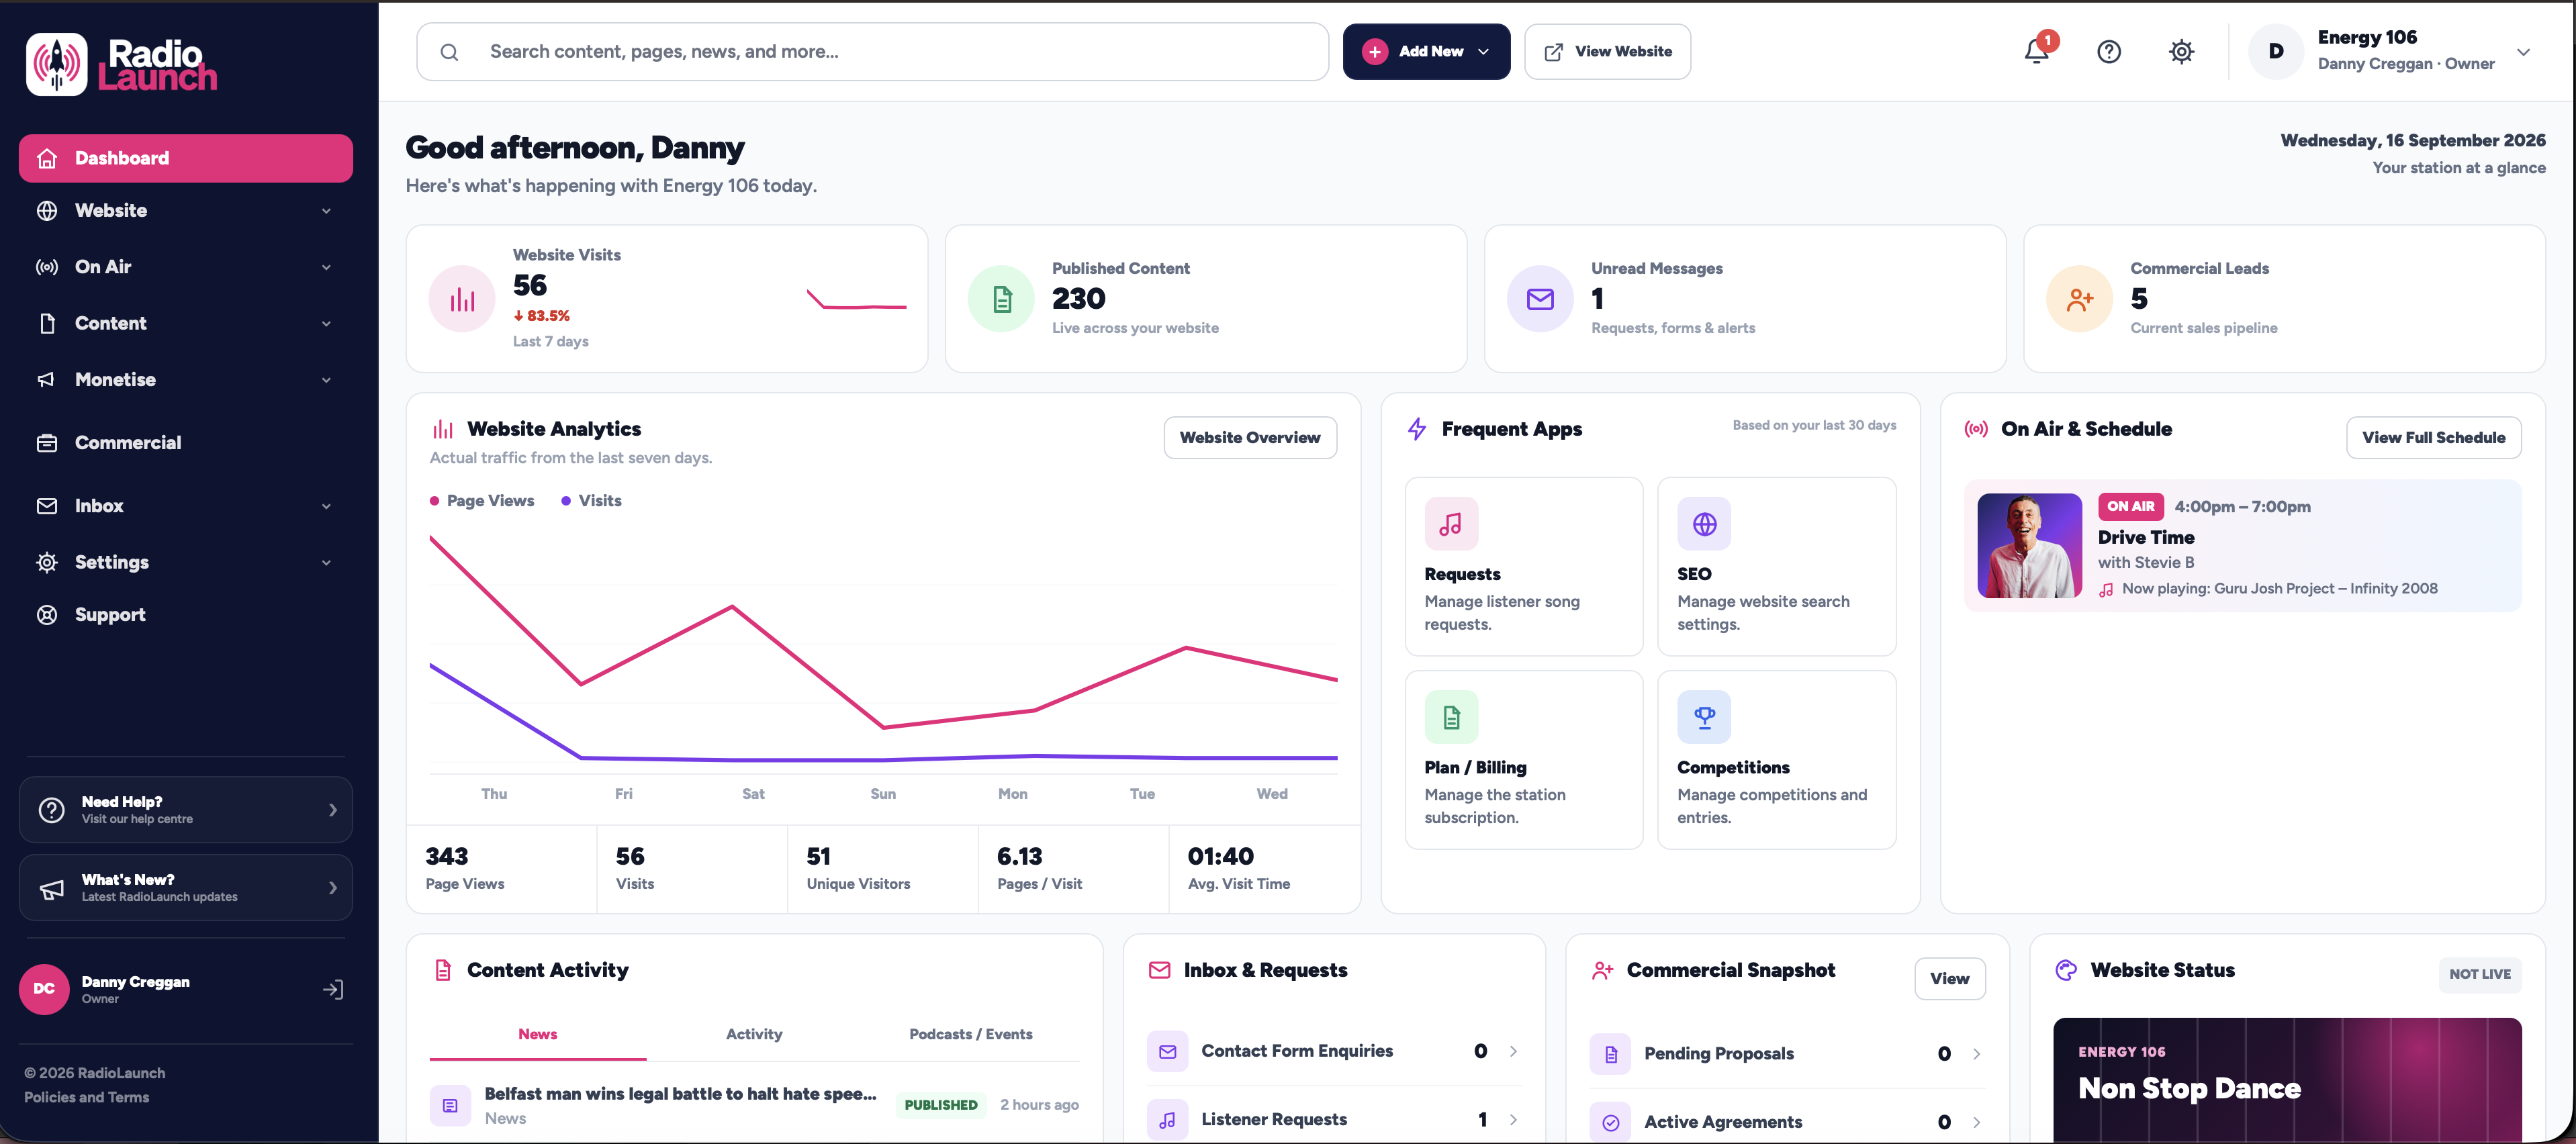Click the NOT LIVE status badge
The height and width of the screenshot is (1144, 2576).
pos(2479,974)
